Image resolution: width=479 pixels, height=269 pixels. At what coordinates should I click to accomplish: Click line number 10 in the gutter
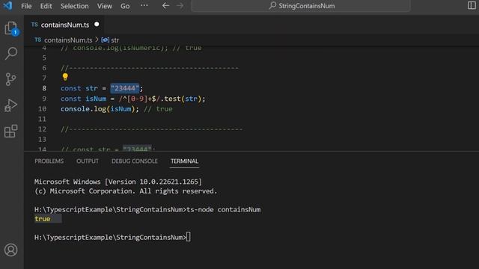point(42,109)
